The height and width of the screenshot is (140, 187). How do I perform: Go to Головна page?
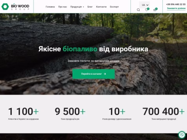[50, 7]
